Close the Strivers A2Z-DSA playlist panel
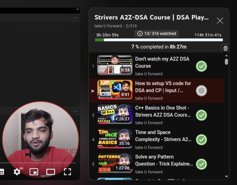Image resolution: width=237 pixels, height=185 pixels. (220, 21)
